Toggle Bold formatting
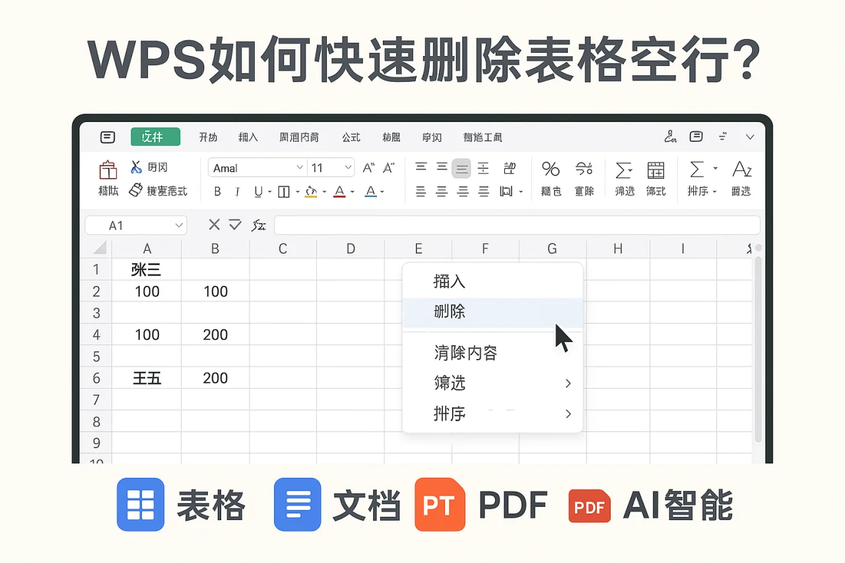The height and width of the screenshot is (563, 845). pos(217,191)
